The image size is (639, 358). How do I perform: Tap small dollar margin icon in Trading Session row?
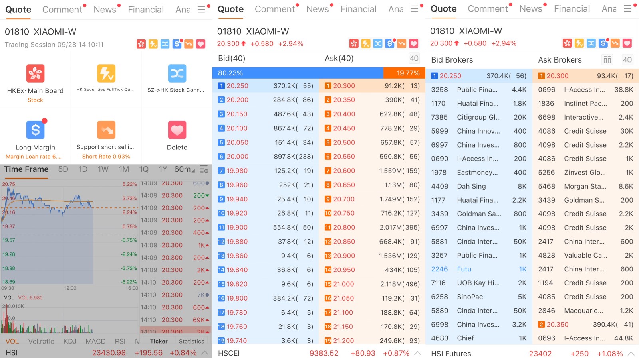pos(177,44)
